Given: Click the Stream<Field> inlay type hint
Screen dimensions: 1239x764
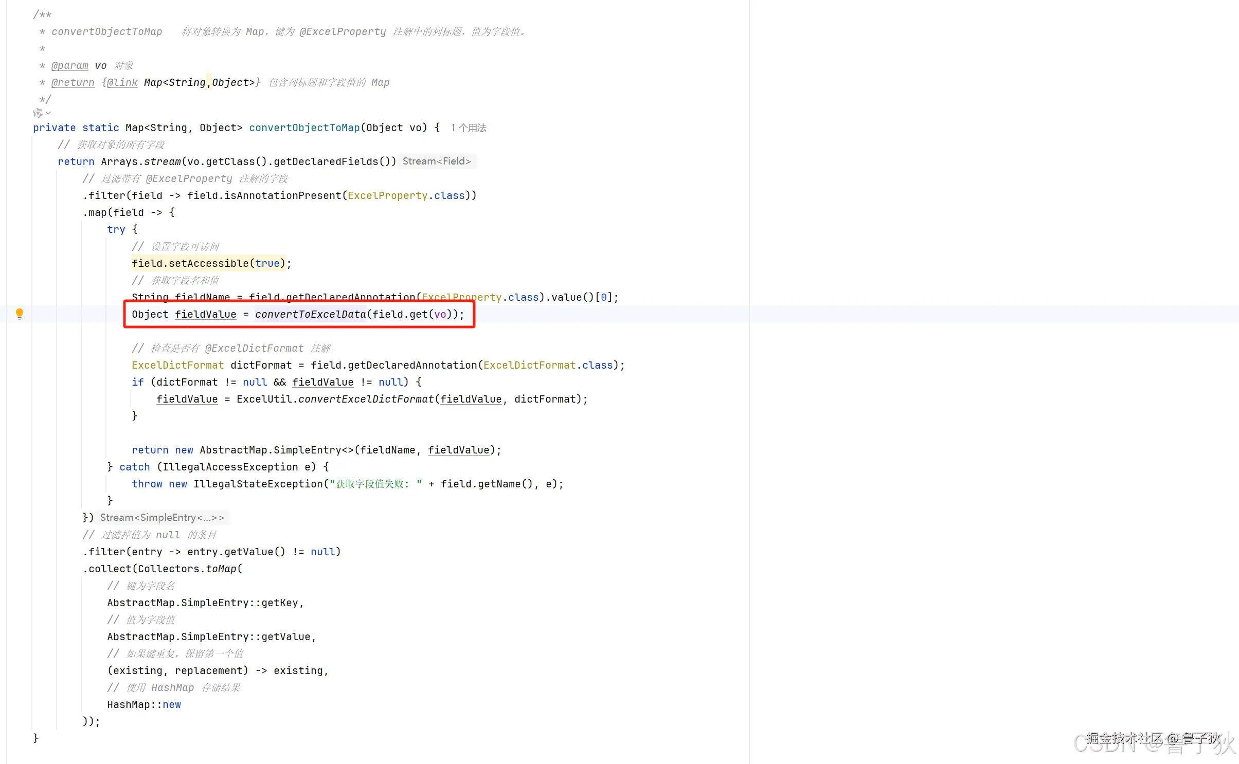Looking at the screenshot, I should click(436, 161).
